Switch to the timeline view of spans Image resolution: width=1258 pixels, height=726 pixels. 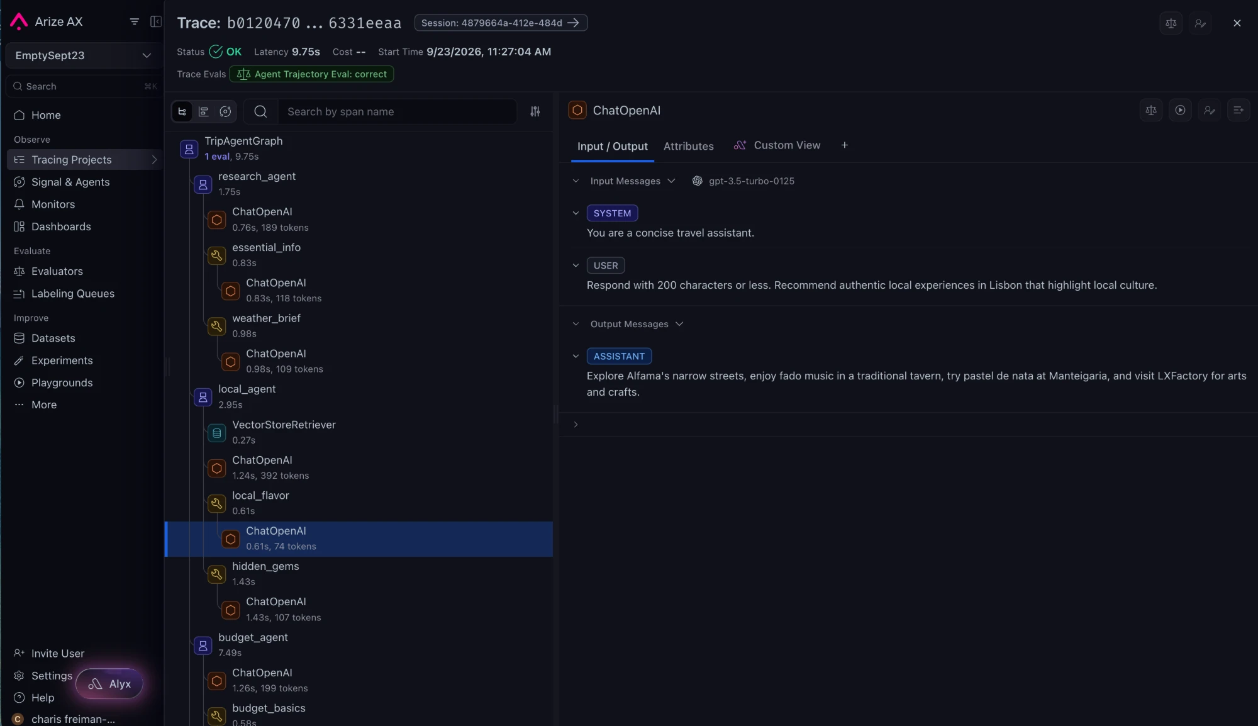(204, 111)
